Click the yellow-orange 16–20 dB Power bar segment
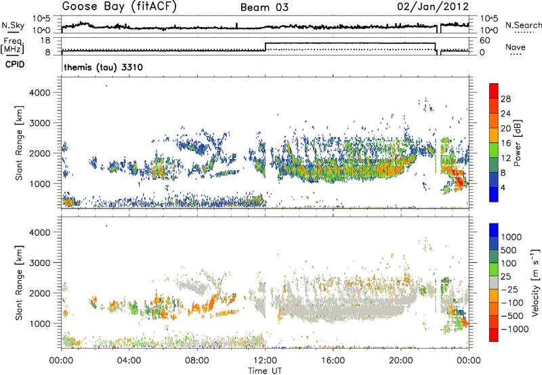 click(494, 135)
